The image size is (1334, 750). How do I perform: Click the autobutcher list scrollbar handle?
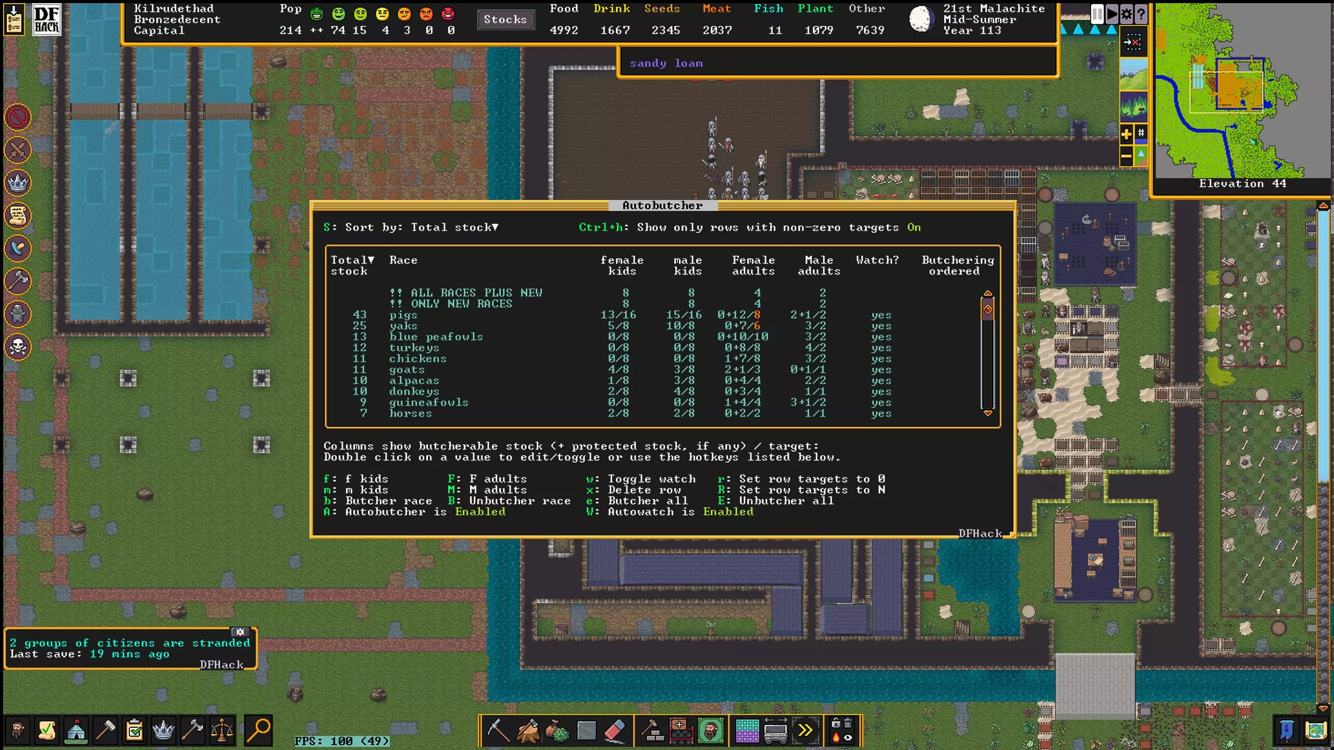pos(987,309)
